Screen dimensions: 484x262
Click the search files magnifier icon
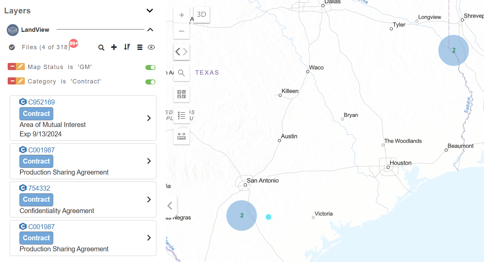pyautogui.click(x=101, y=47)
